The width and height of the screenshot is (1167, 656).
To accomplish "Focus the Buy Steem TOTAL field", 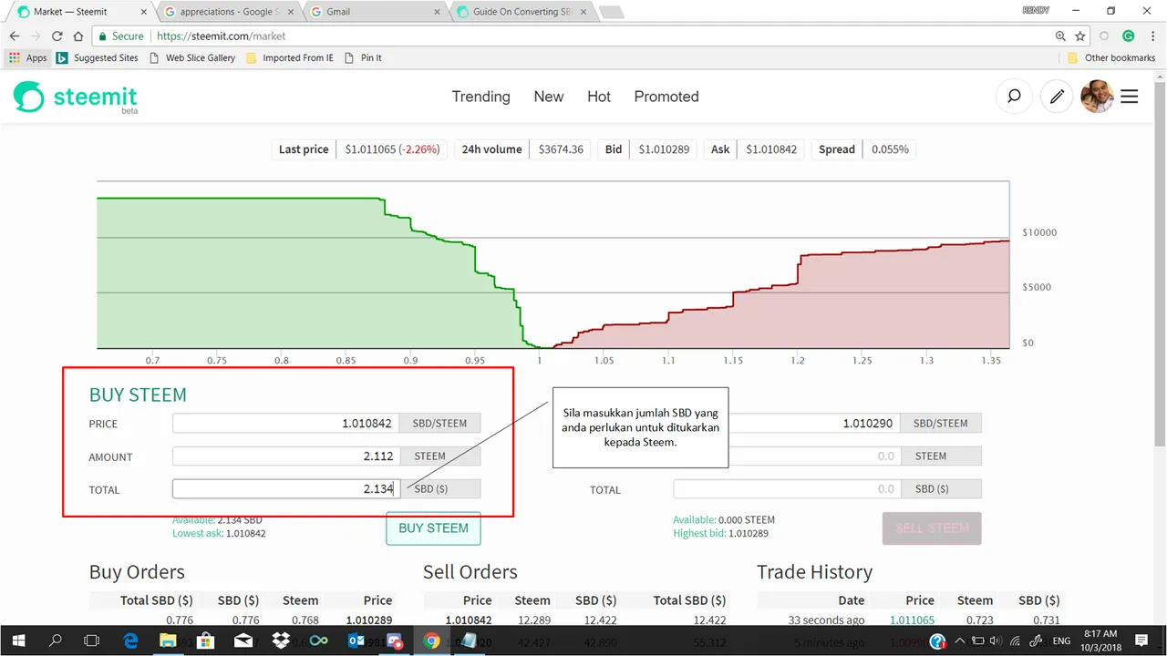I will [285, 489].
